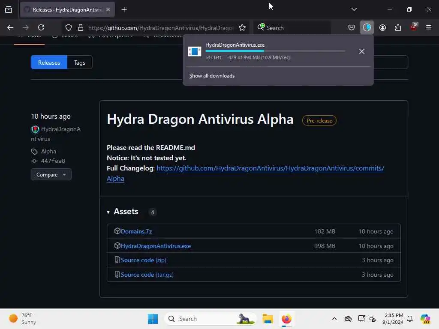Open commit 447fea8
The height and width of the screenshot is (329, 439).
53,161
